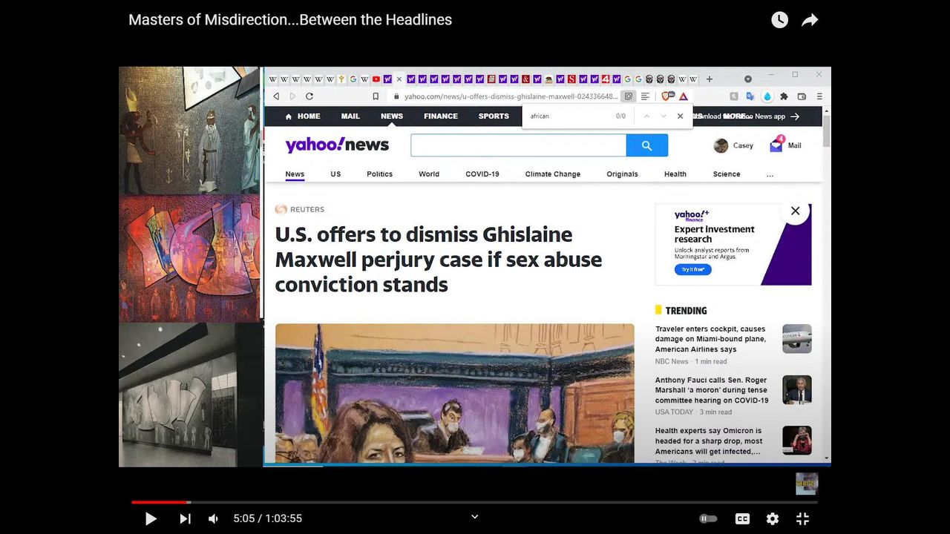Click the blue Yahoo search button
Viewport: 950px width, 534px height.
[x=646, y=145]
